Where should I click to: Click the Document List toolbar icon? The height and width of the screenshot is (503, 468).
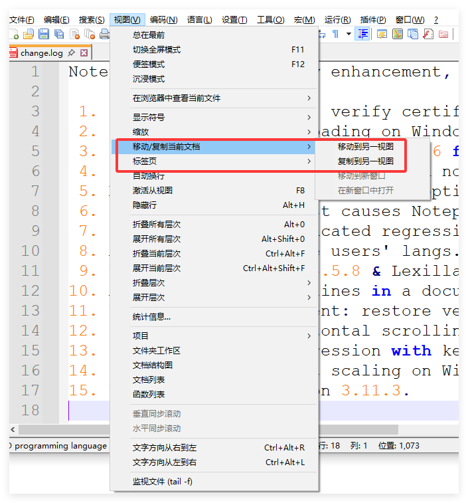[413, 34]
